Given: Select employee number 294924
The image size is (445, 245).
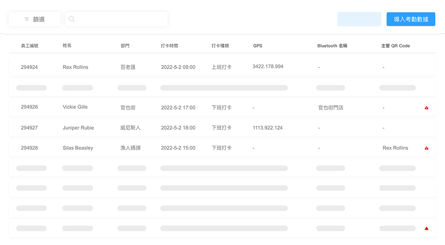Looking at the screenshot, I should (29, 67).
